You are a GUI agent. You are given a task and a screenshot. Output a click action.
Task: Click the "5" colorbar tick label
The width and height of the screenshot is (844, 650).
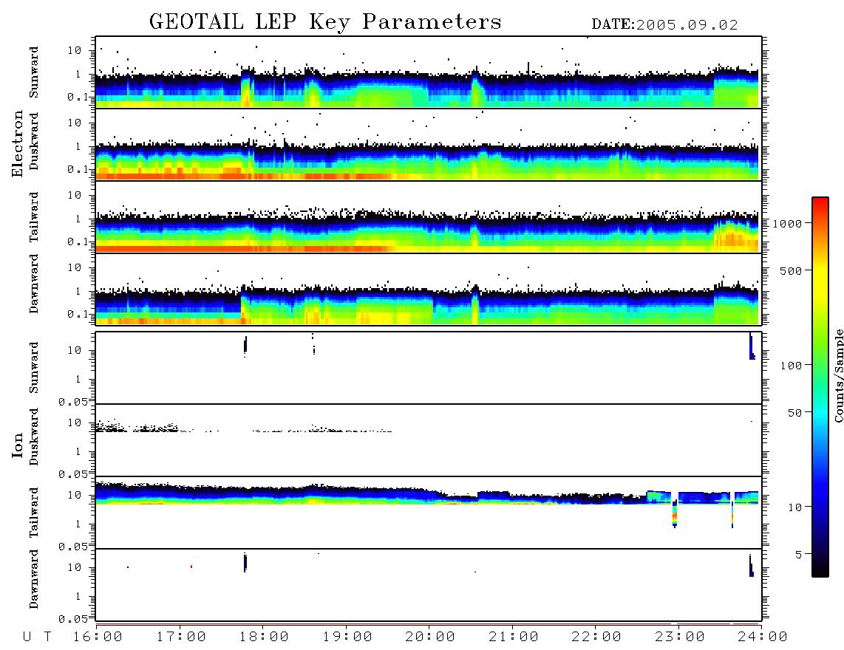click(799, 555)
